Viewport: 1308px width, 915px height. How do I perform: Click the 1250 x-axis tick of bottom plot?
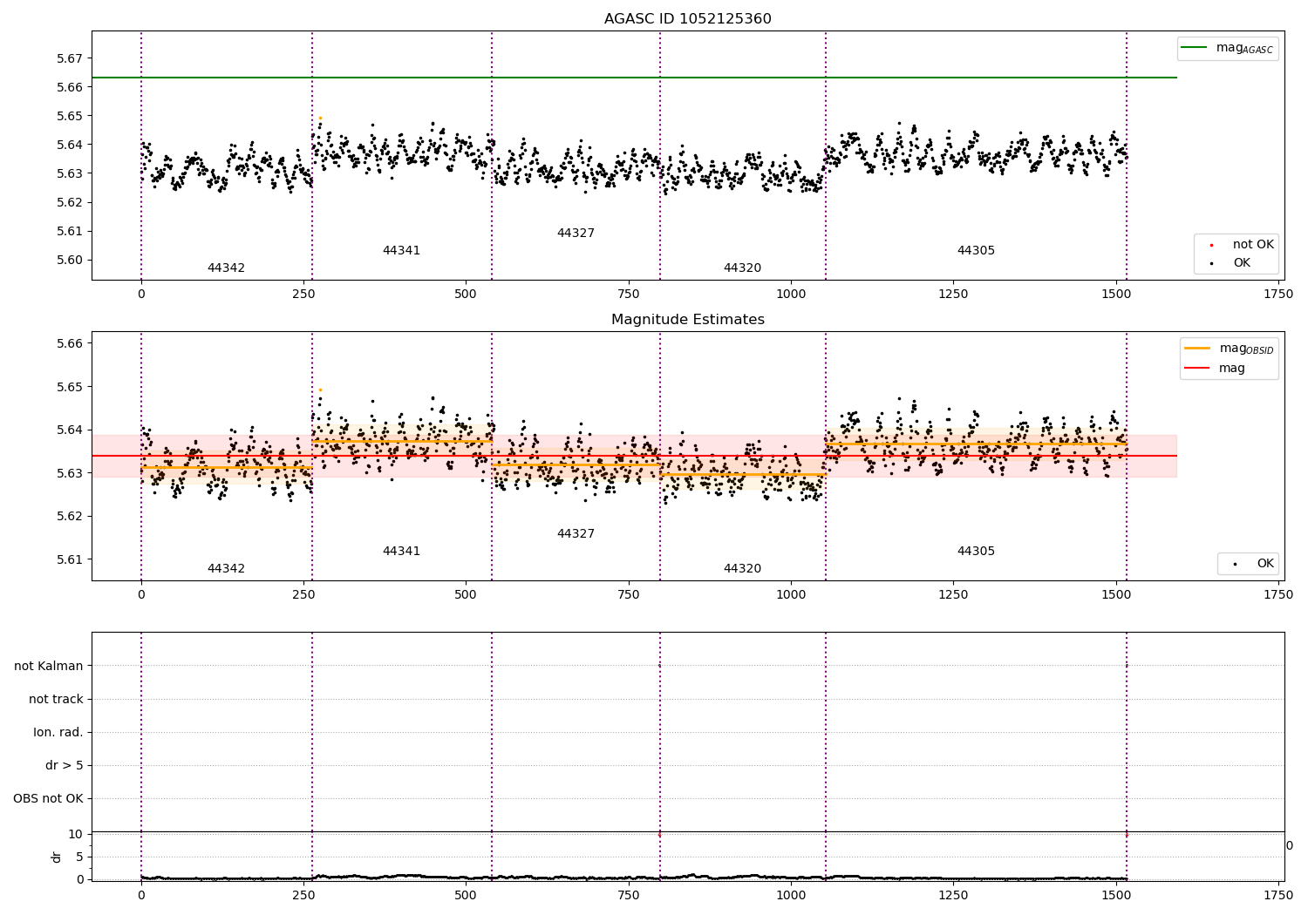953,894
